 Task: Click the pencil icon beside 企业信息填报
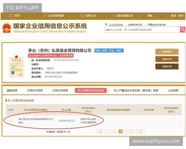pyautogui.click(x=45, y=16)
